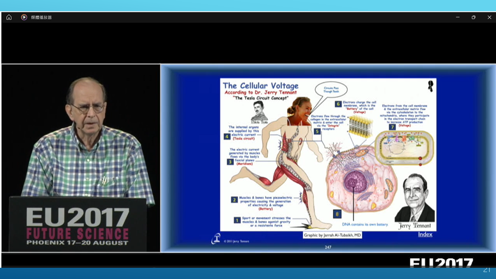
Task: Select the number 3 Meridians marker
Action: coord(230,162)
